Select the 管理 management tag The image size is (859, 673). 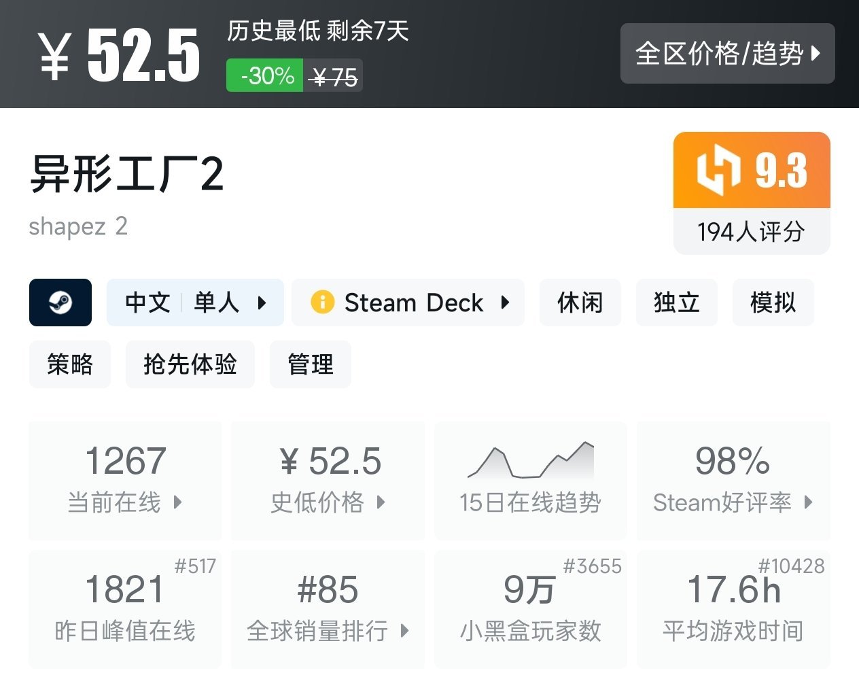(x=310, y=364)
